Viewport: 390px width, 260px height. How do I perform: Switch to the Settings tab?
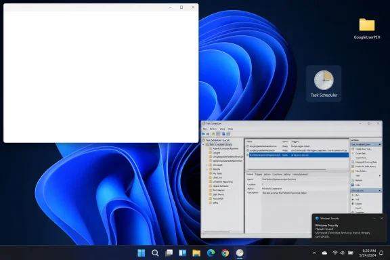(287, 175)
